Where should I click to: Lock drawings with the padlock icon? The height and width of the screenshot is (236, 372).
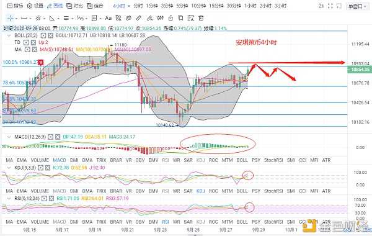tap(170, 18)
